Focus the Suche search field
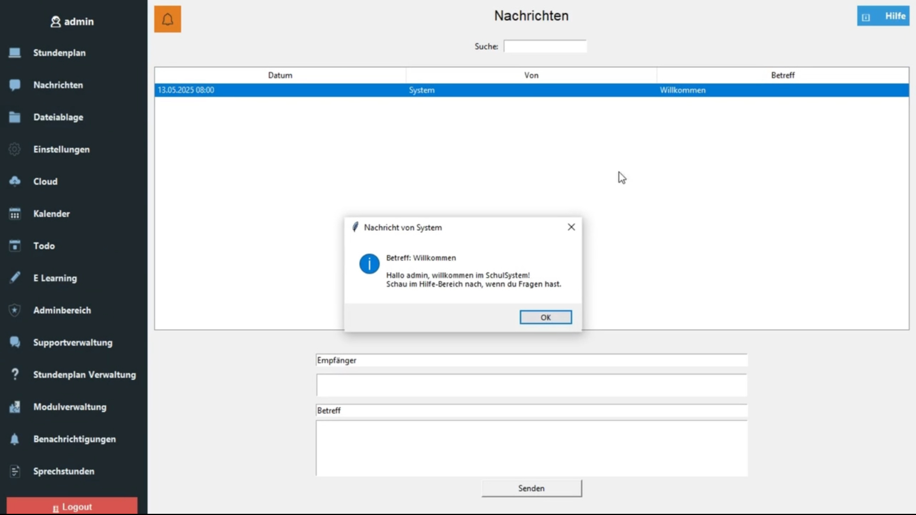916x515 pixels. (545, 46)
